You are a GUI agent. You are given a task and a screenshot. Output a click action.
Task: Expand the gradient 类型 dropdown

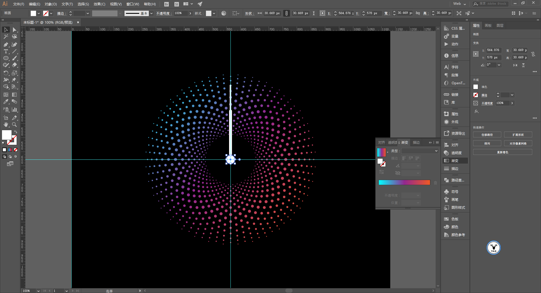pos(420,151)
